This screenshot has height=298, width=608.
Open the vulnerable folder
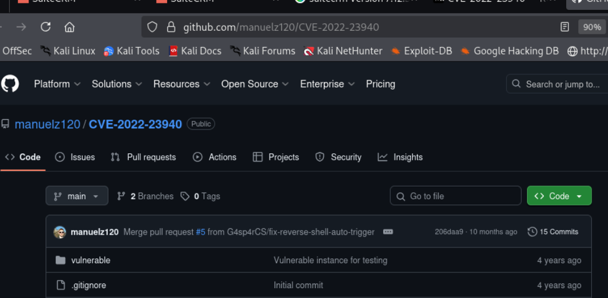click(x=90, y=260)
